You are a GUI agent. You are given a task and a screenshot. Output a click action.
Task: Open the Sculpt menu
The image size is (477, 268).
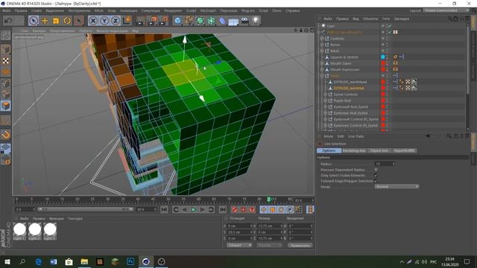[x=191, y=10]
